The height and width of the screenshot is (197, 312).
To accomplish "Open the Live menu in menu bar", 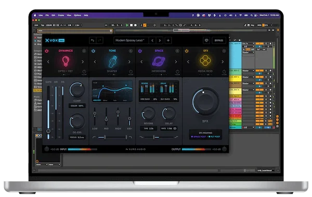I will click(x=41, y=15).
